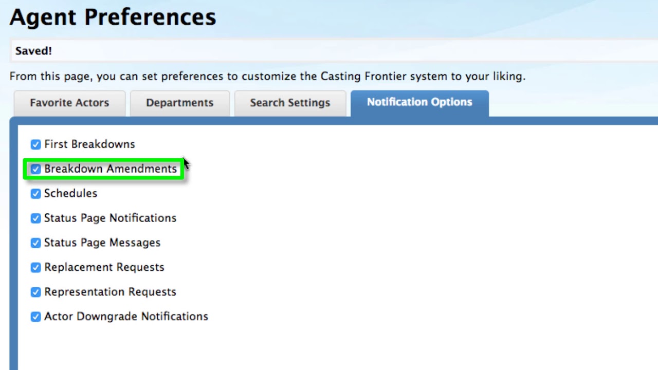Disable the Schedules notification checkbox

[x=35, y=194]
